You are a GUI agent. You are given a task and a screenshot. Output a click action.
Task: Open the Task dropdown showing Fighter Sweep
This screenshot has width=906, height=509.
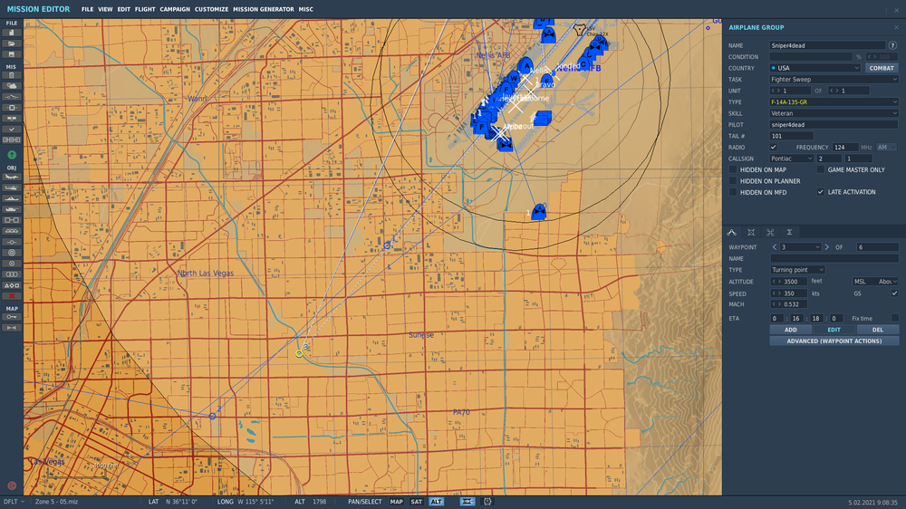(x=834, y=79)
